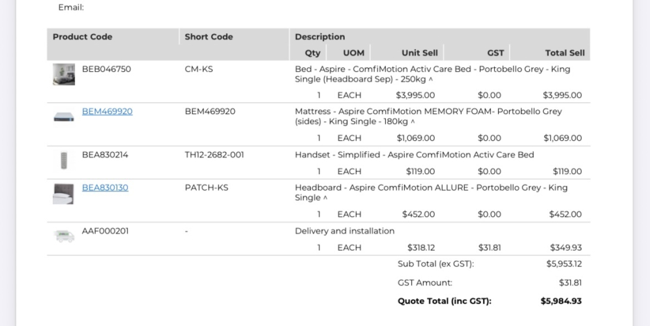The width and height of the screenshot is (650, 326).
Task: Click the Allure headboard thumbnail image
Action: [x=63, y=194]
